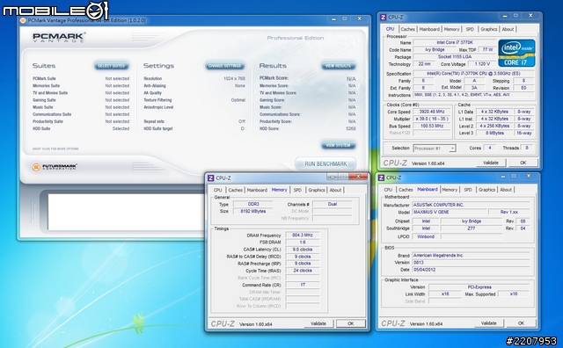Click the View Results button
This screenshot has height=348, width=563.
pos(338,66)
